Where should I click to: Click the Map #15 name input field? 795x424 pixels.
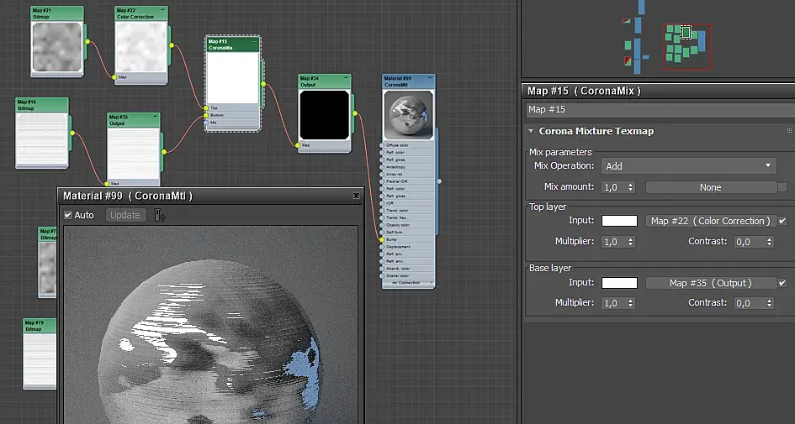point(658,109)
